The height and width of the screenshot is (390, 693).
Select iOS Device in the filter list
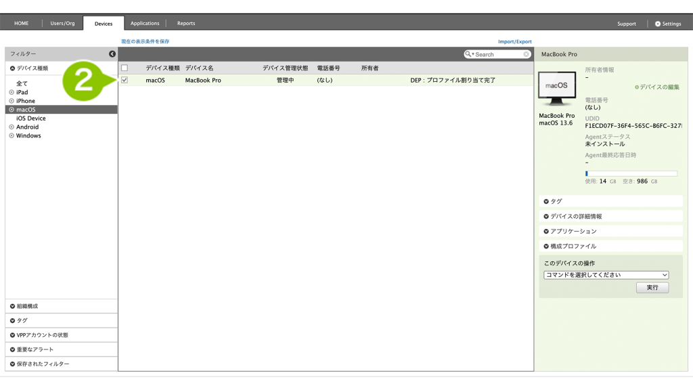[31, 118]
